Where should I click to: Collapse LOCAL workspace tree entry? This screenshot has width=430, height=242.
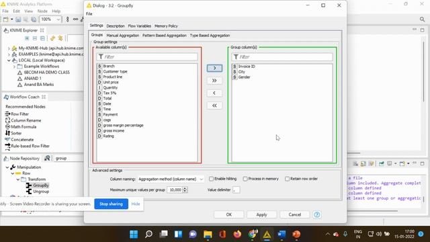9,61
